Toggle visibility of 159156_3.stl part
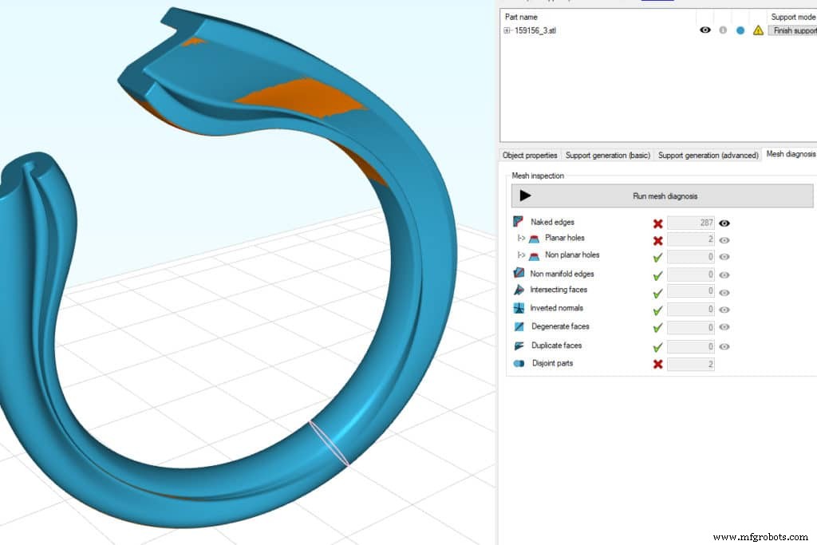The image size is (817, 545). (705, 30)
